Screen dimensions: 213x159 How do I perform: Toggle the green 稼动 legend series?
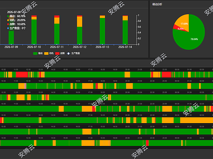[x=38, y=53]
